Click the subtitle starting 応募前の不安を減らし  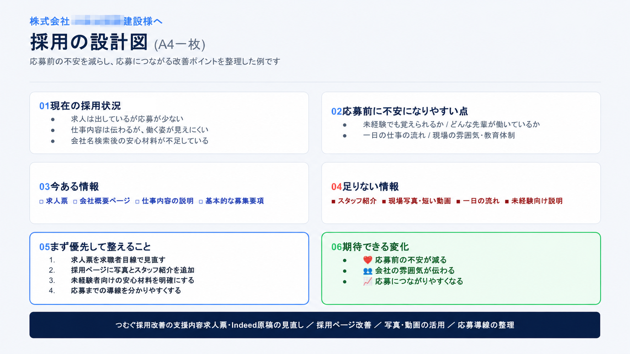click(x=155, y=61)
